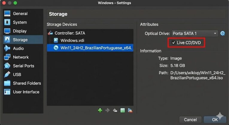This screenshot has width=229, height=125.
Task: Click the USB icon in sidebar
Action: (x=7, y=74)
